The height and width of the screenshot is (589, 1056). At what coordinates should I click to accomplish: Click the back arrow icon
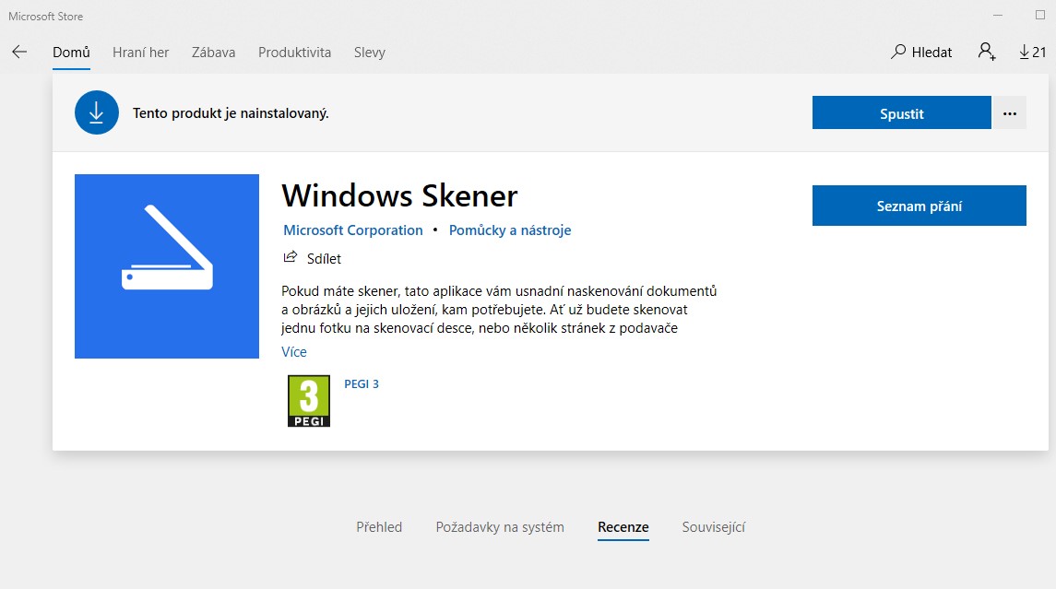[19, 53]
